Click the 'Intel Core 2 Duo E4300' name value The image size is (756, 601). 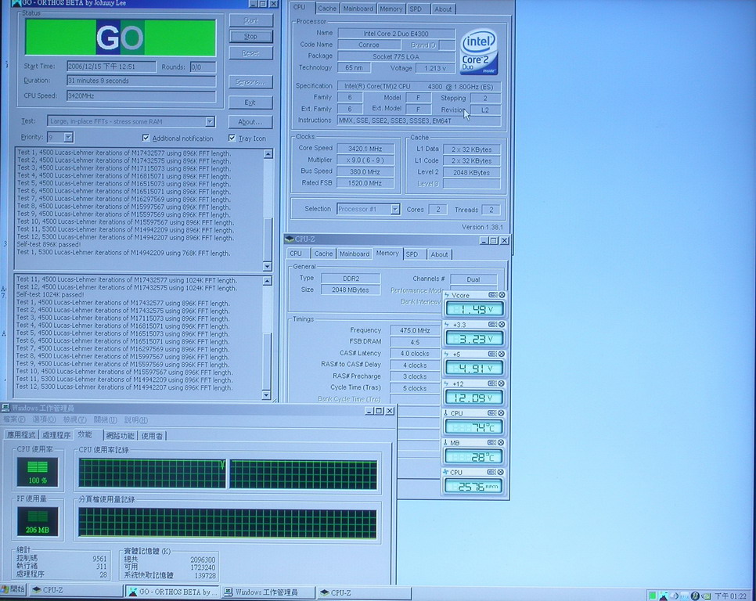point(396,34)
